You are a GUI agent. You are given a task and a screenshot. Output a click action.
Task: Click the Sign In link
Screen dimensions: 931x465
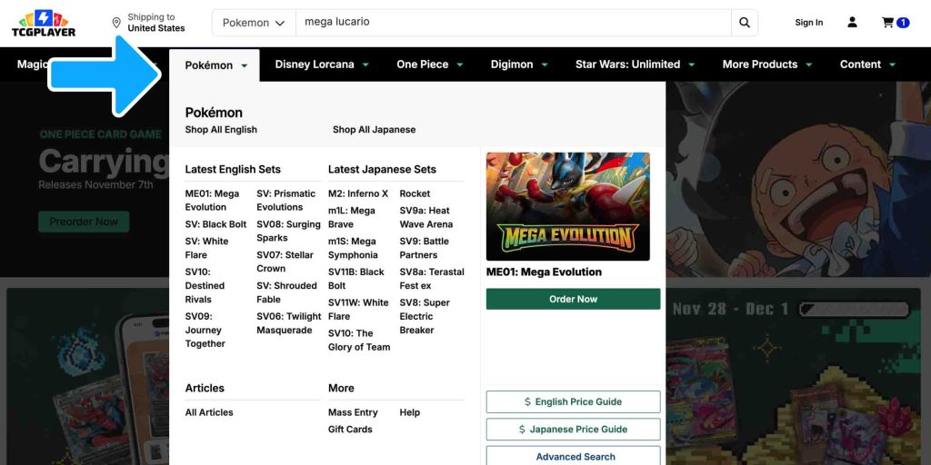[808, 23]
